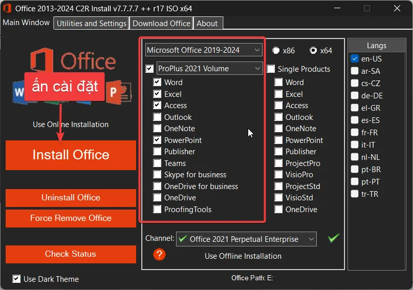Check OneDrive under Single Products
Viewport: 413px width, 290px height.
point(278,210)
